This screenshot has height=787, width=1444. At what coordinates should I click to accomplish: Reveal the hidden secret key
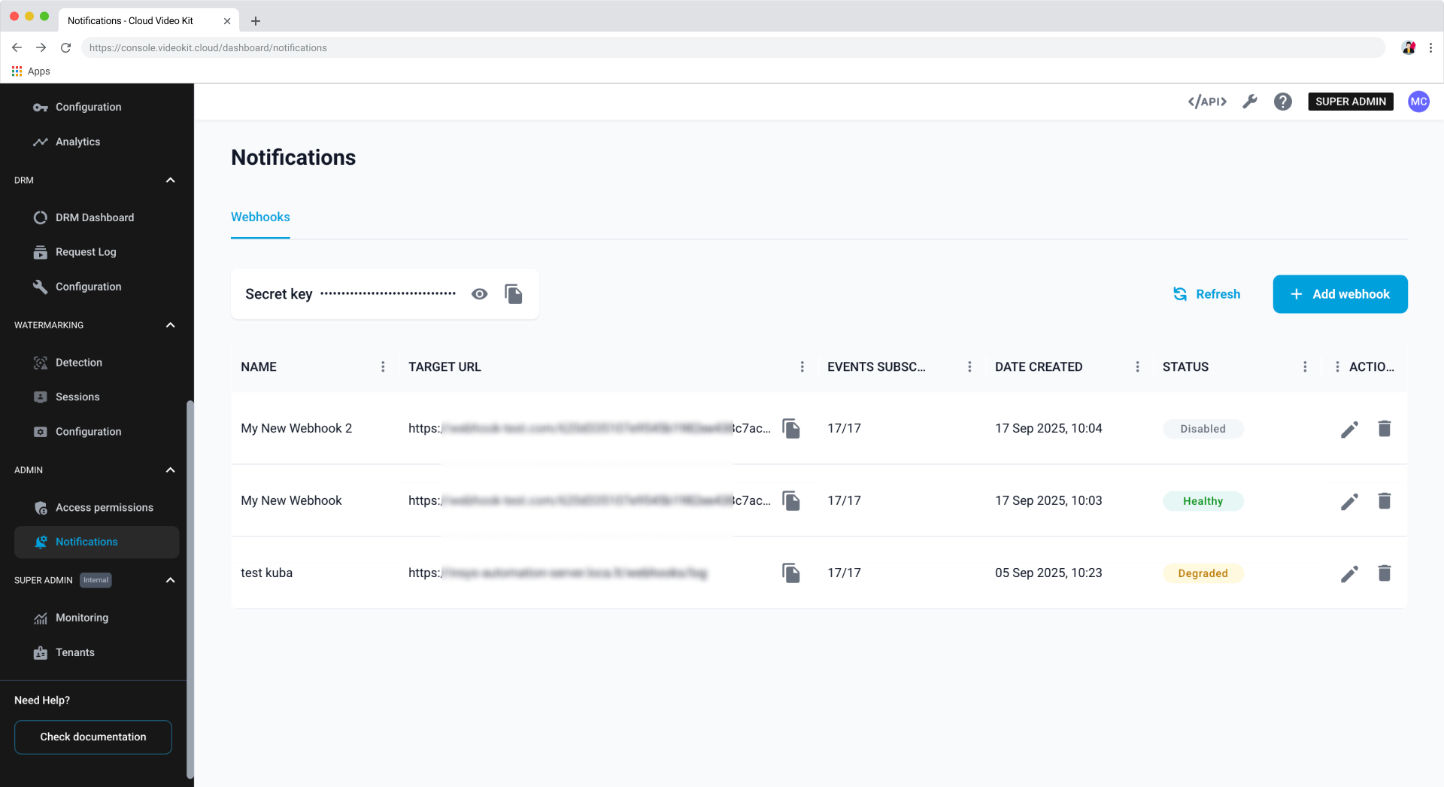pos(479,293)
